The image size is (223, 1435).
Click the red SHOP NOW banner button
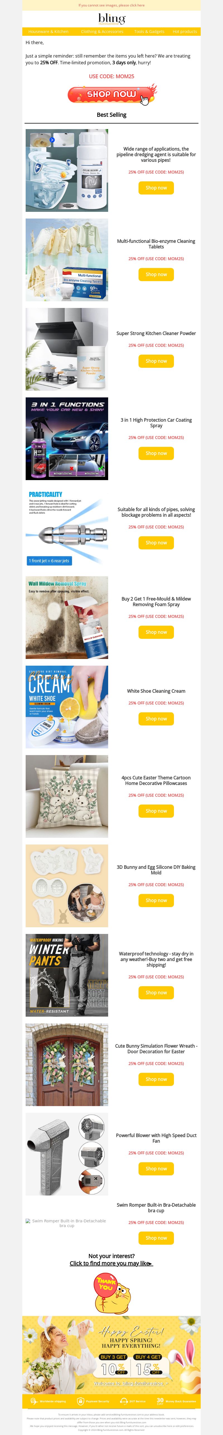(x=112, y=95)
